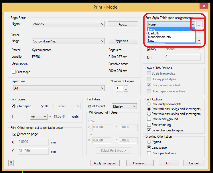Image resolution: width=213 pixels, height=173 pixels.
Task: Open the help question mark icon
Action: [x=11, y=163]
